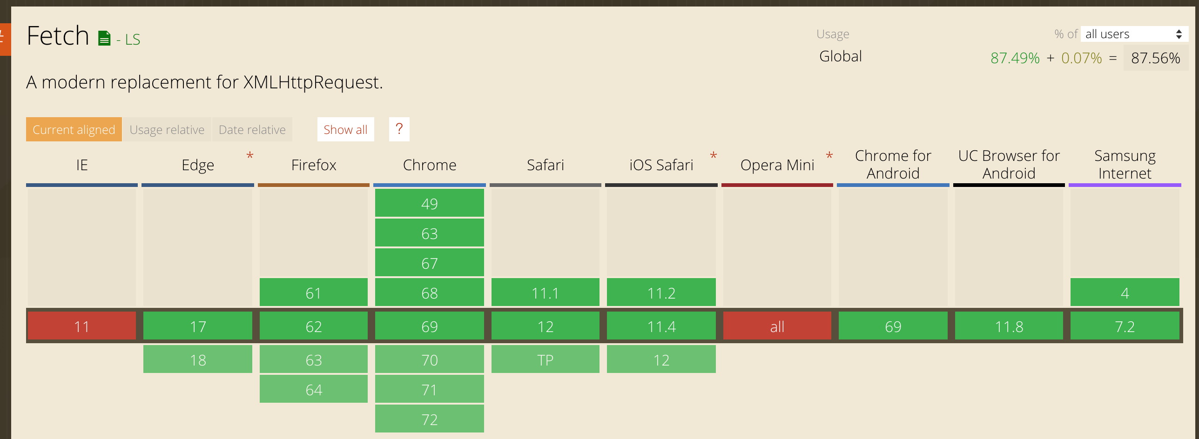Click Show all to reveal every browser version
Viewport: 1199px width, 439px height.
(345, 129)
